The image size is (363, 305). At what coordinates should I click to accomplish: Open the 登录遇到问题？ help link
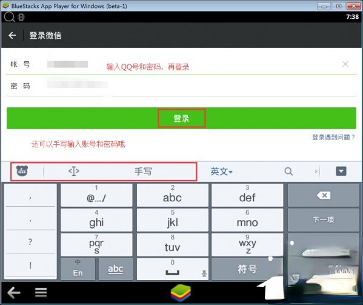point(333,137)
